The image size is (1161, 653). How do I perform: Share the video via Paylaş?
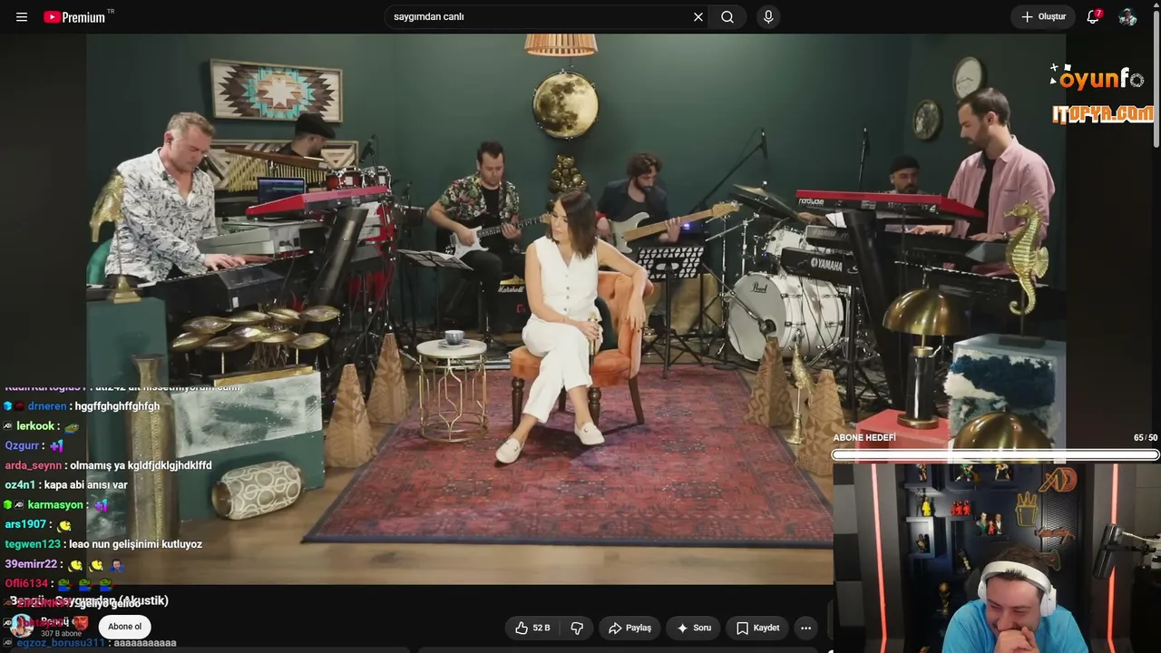[x=629, y=628]
